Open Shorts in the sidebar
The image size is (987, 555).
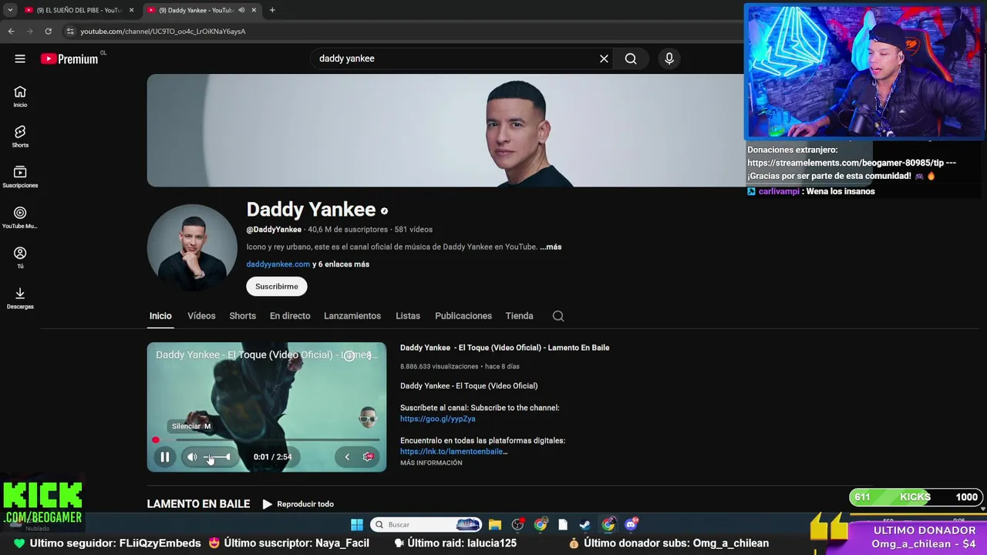20,136
